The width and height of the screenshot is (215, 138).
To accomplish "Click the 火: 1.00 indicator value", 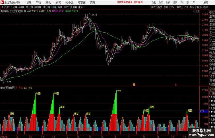I will [19, 88].
